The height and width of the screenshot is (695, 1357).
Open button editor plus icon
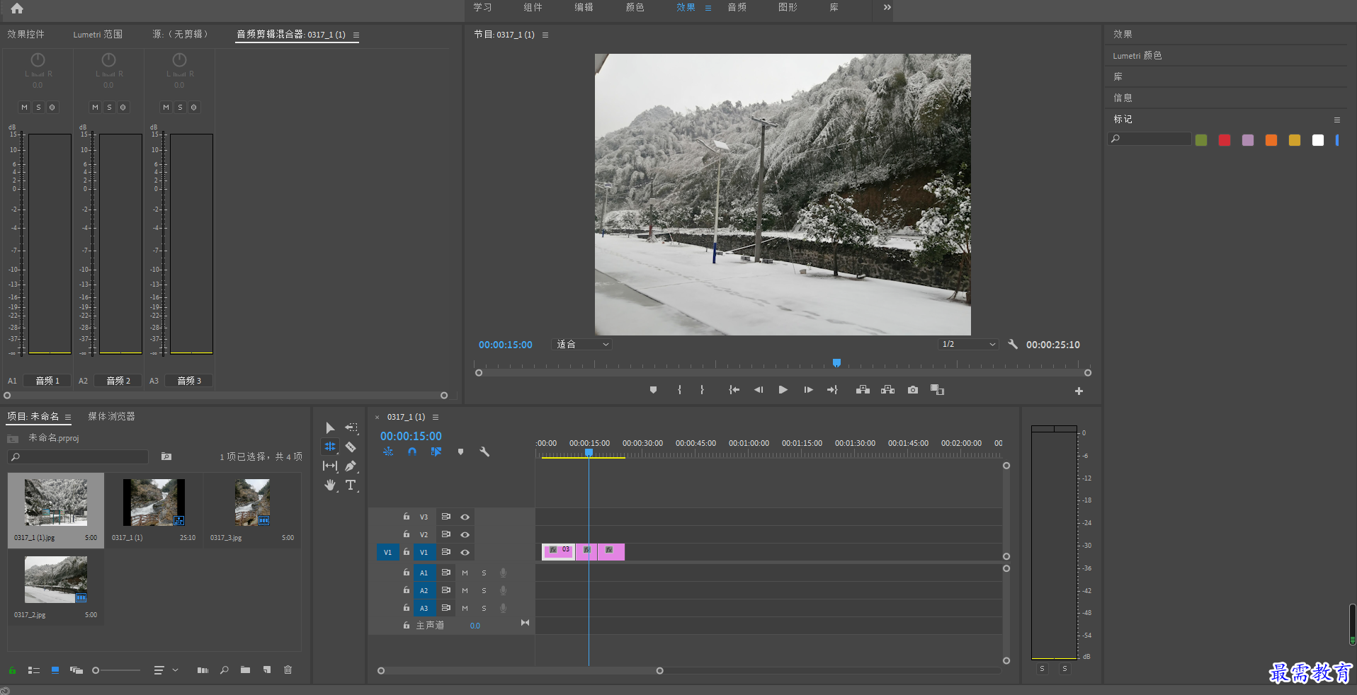[1079, 391]
